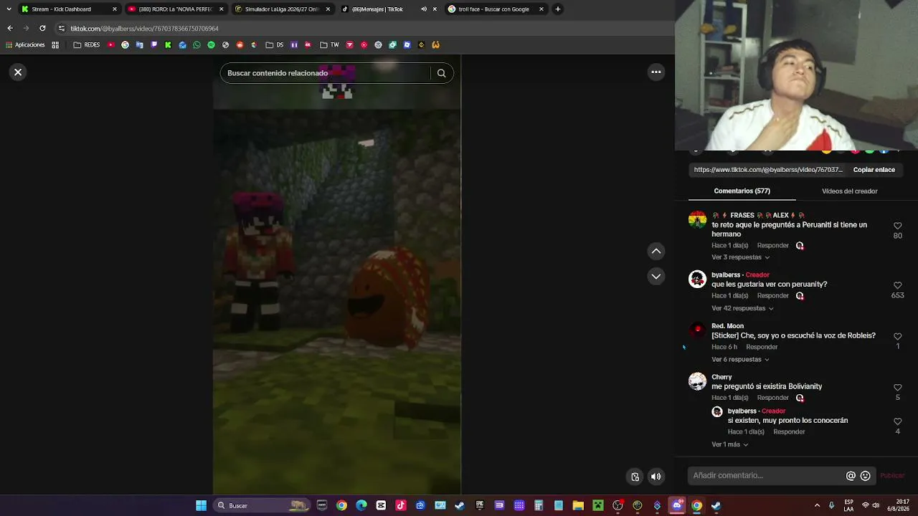Like the comment by FRASES ALEX
Viewport: 918px width, 516px height.
tap(897, 226)
